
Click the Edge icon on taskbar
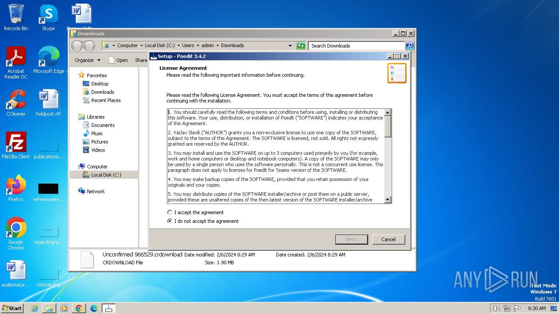pos(94,308)
